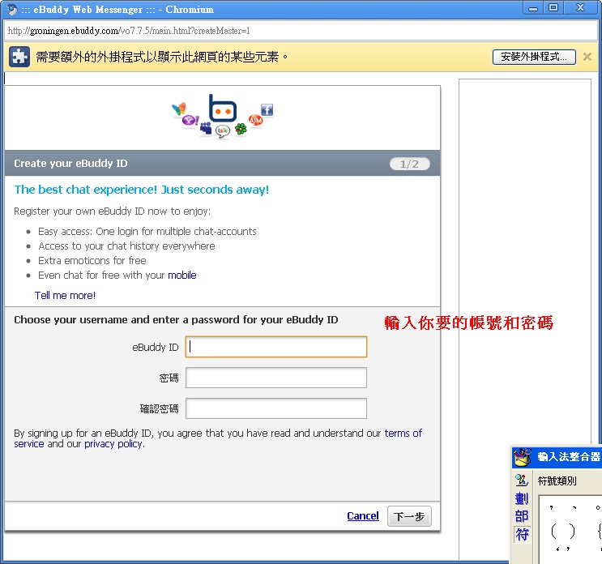Click the lookup tool icon in 輸入法整合器
Viewport: 602px width, 564px height.
pyautogui.click(x=522, y=480)
